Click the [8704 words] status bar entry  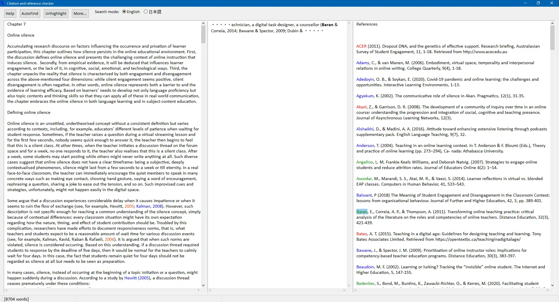[x=17, y=299]
